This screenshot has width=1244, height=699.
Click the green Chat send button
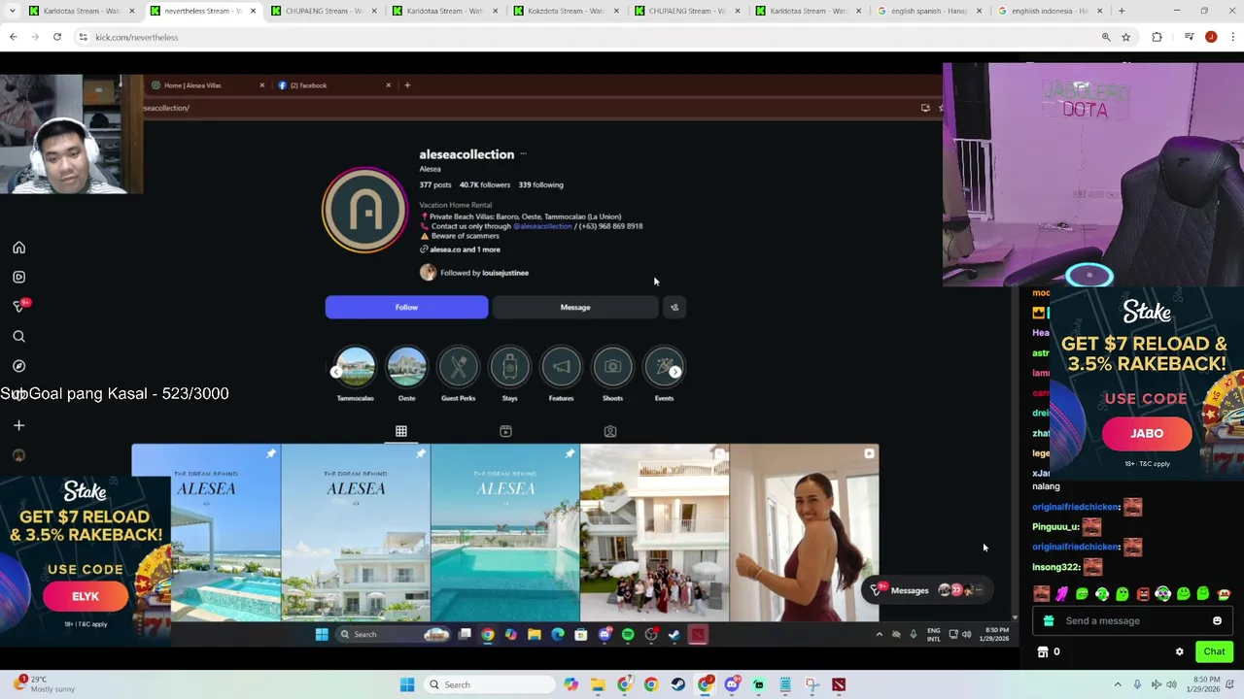(x=1214, y=651)
